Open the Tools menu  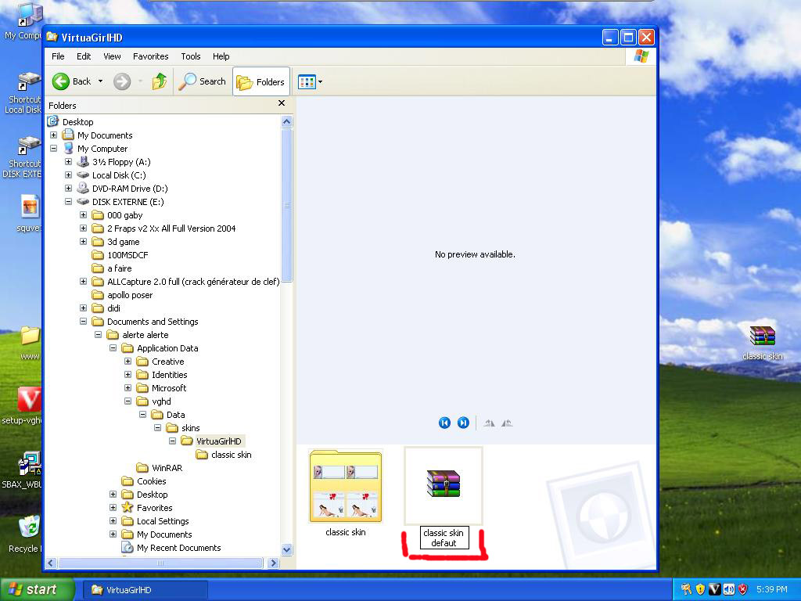click(191, 56)
